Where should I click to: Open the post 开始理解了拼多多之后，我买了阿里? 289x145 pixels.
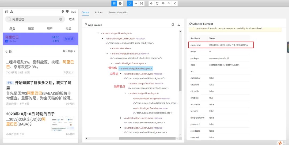(x=39, y=85)
